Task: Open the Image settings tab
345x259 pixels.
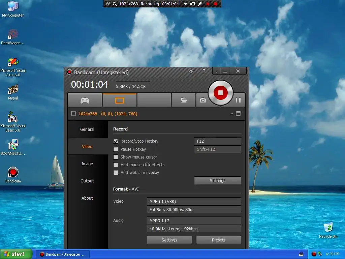Action: 87,164
